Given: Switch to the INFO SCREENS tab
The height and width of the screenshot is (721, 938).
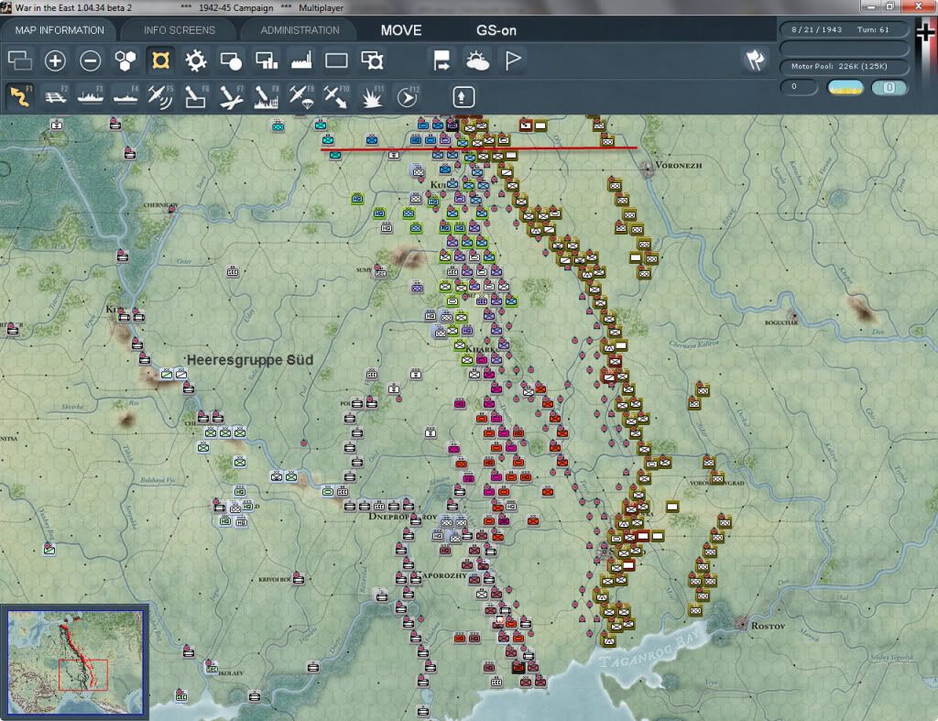Looking at the screenshot, I should [179, 30].
